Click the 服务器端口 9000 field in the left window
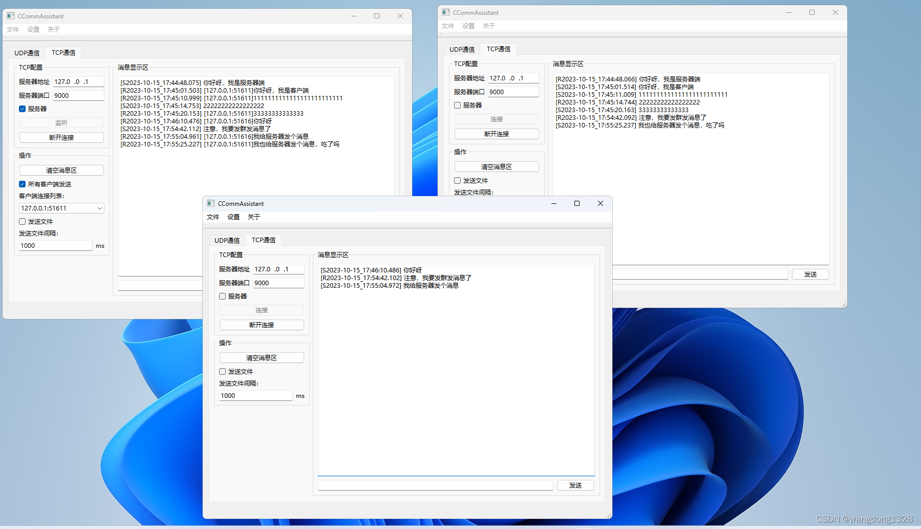Screen dimensions: 921x529 (78, 95)
